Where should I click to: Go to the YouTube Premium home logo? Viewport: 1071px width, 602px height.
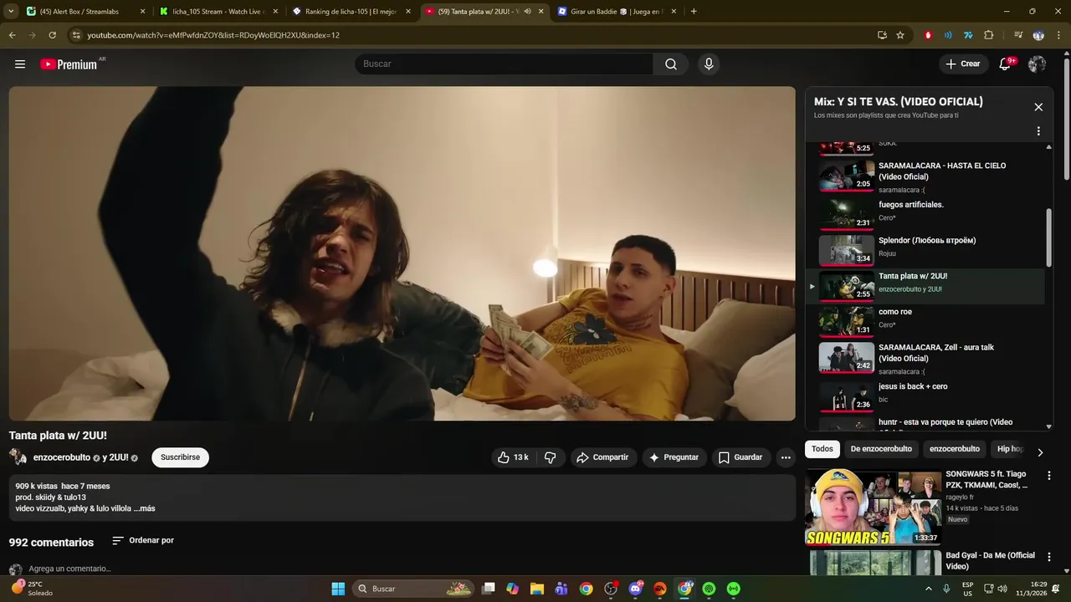click(x=70, y=64)
